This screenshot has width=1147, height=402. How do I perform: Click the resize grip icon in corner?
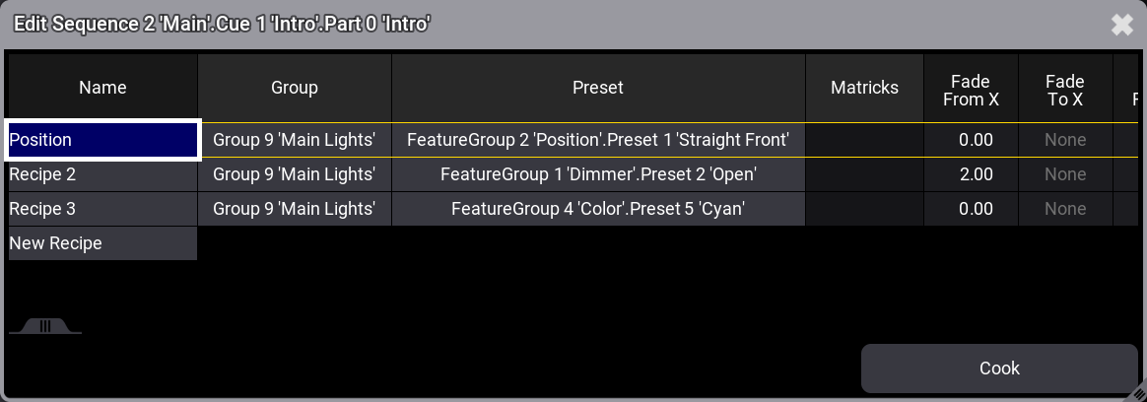point(1136,394)
